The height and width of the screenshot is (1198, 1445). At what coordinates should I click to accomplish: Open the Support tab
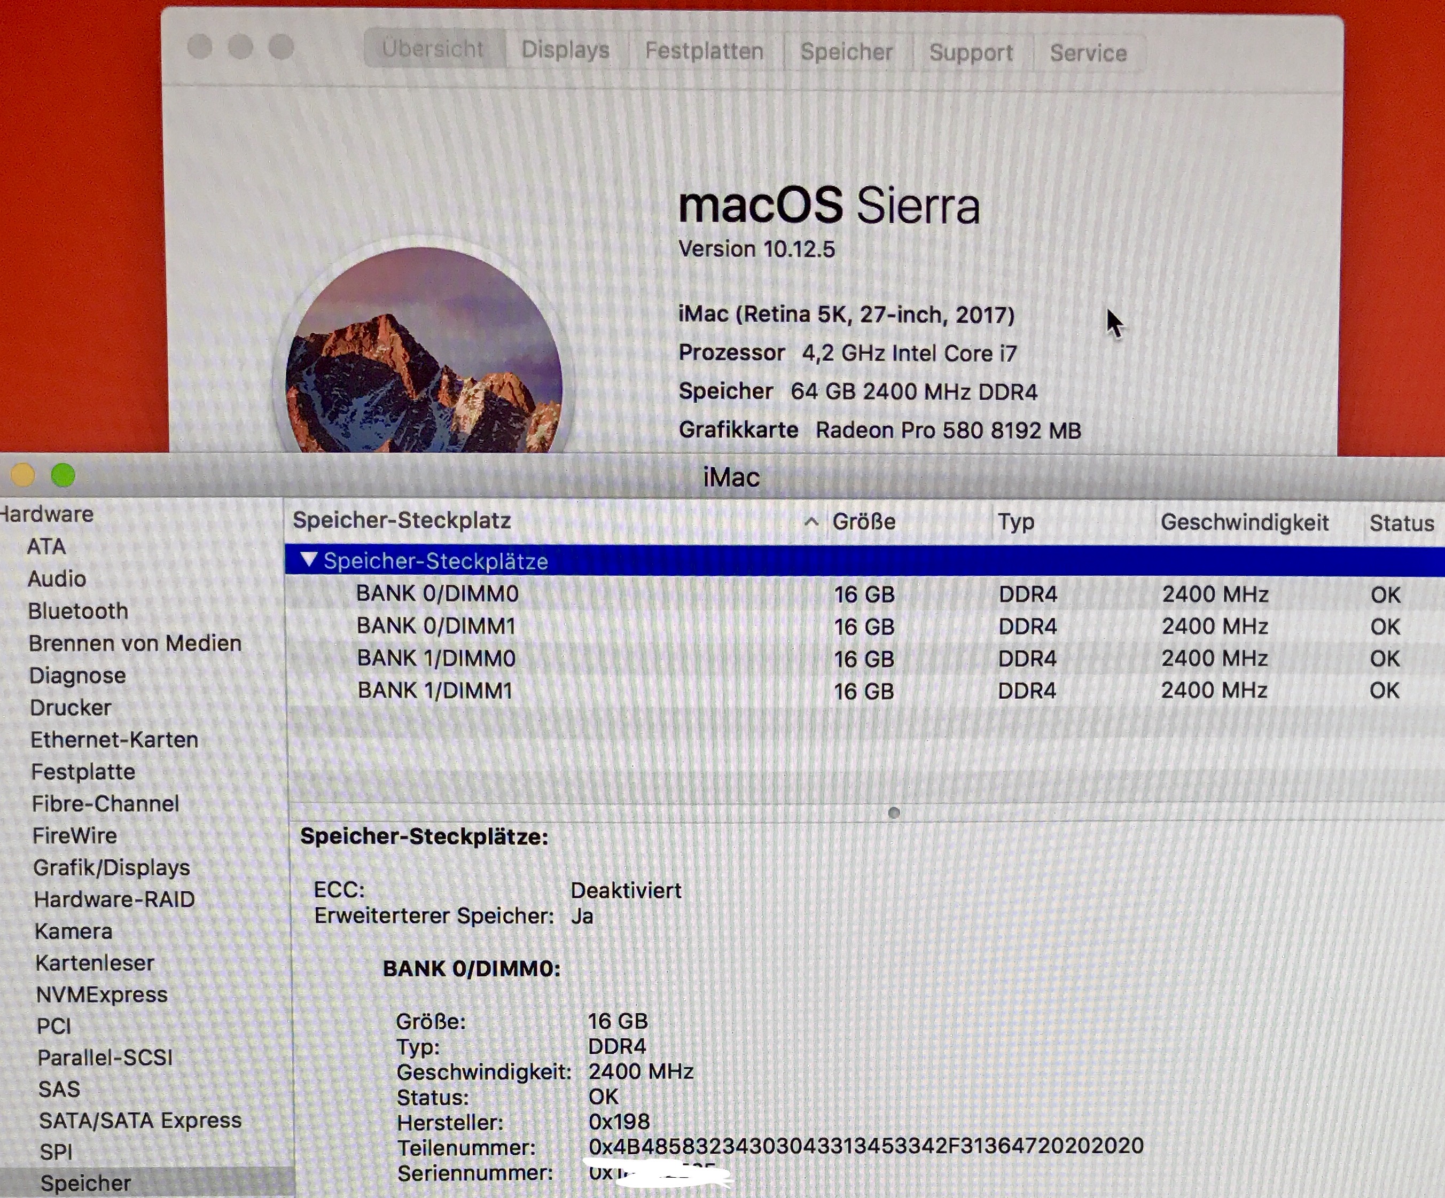[x=971, y=52]
